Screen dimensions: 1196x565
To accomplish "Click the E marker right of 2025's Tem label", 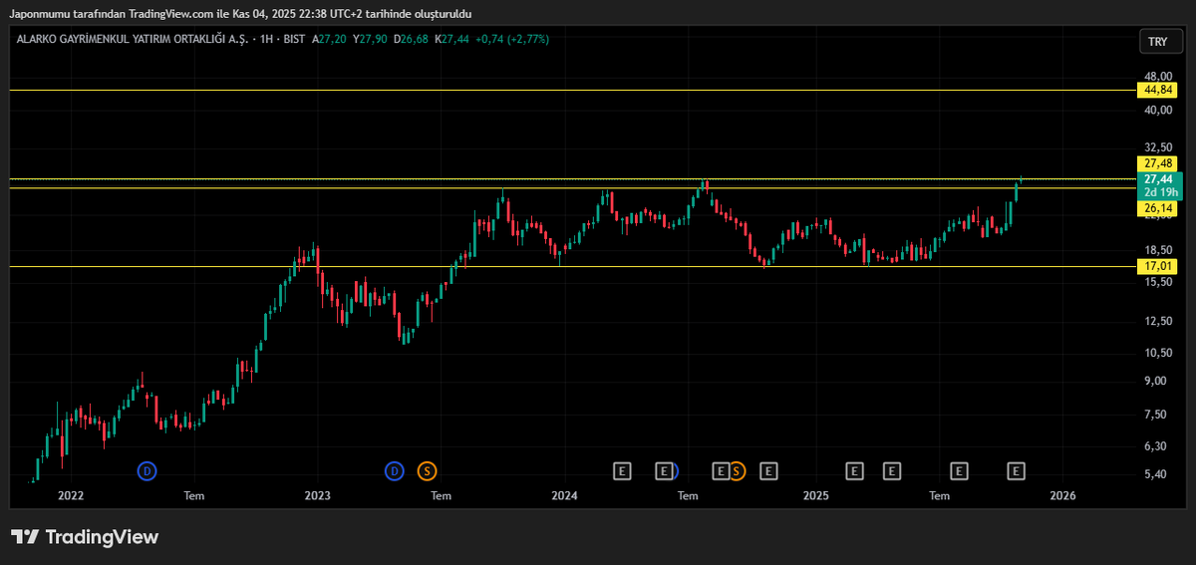I will pos(959,470).
